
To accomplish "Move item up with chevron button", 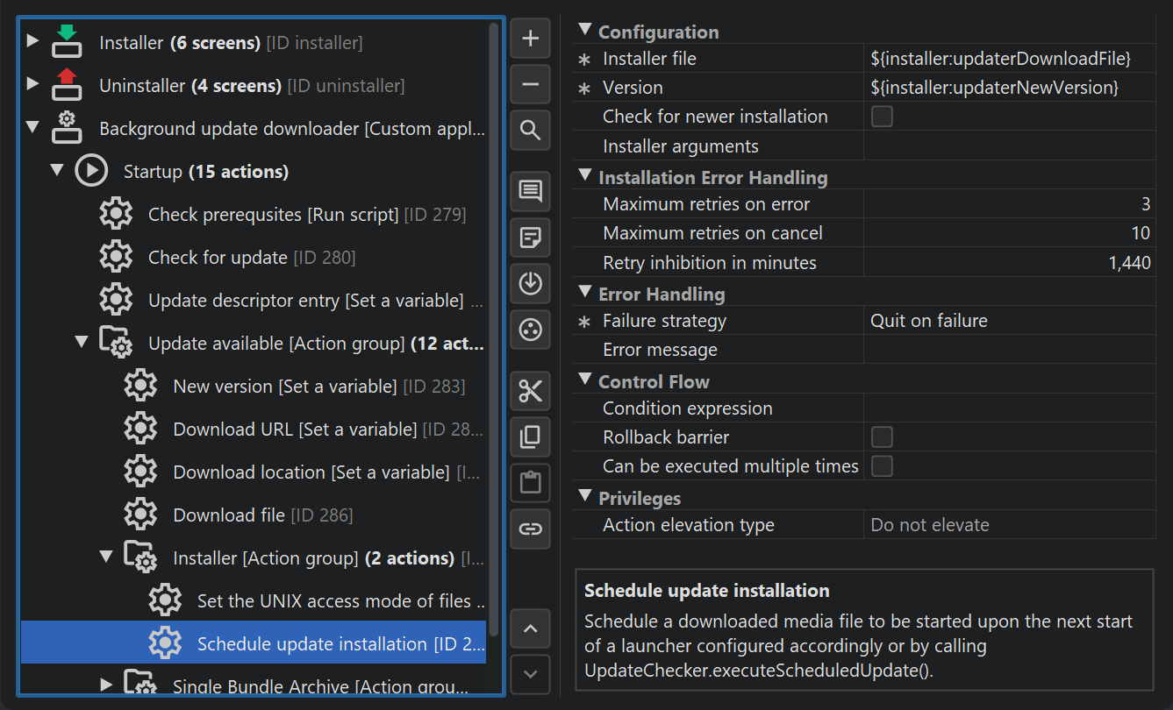I will coord(530,628).
